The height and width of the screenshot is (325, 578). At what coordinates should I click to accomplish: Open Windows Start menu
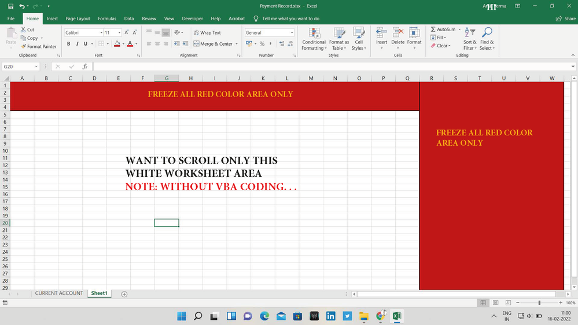point(181,316)
